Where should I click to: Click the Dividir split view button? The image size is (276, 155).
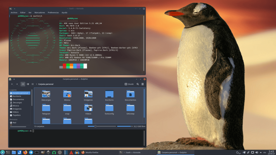pos(129,84)
